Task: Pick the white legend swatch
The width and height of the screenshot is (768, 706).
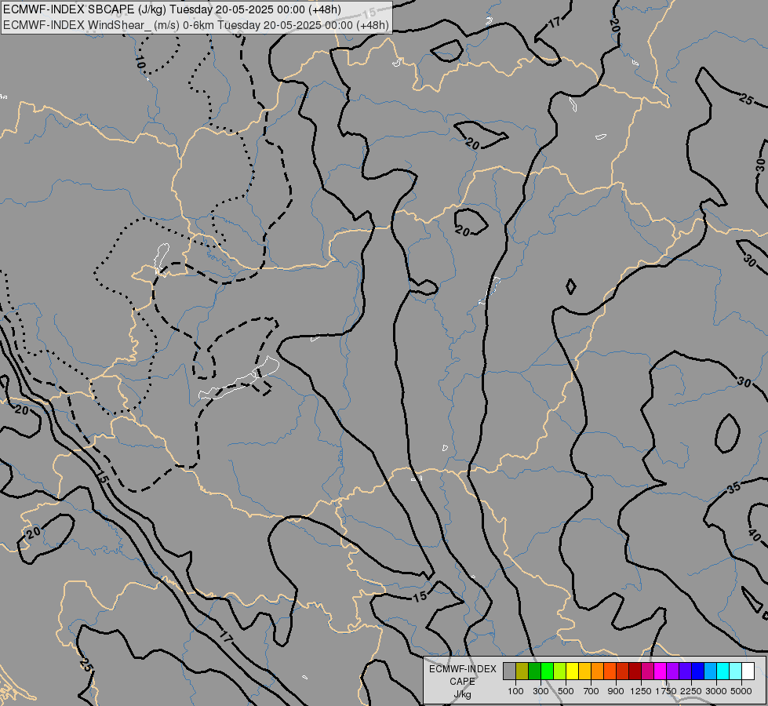Action: coord(748,671)
